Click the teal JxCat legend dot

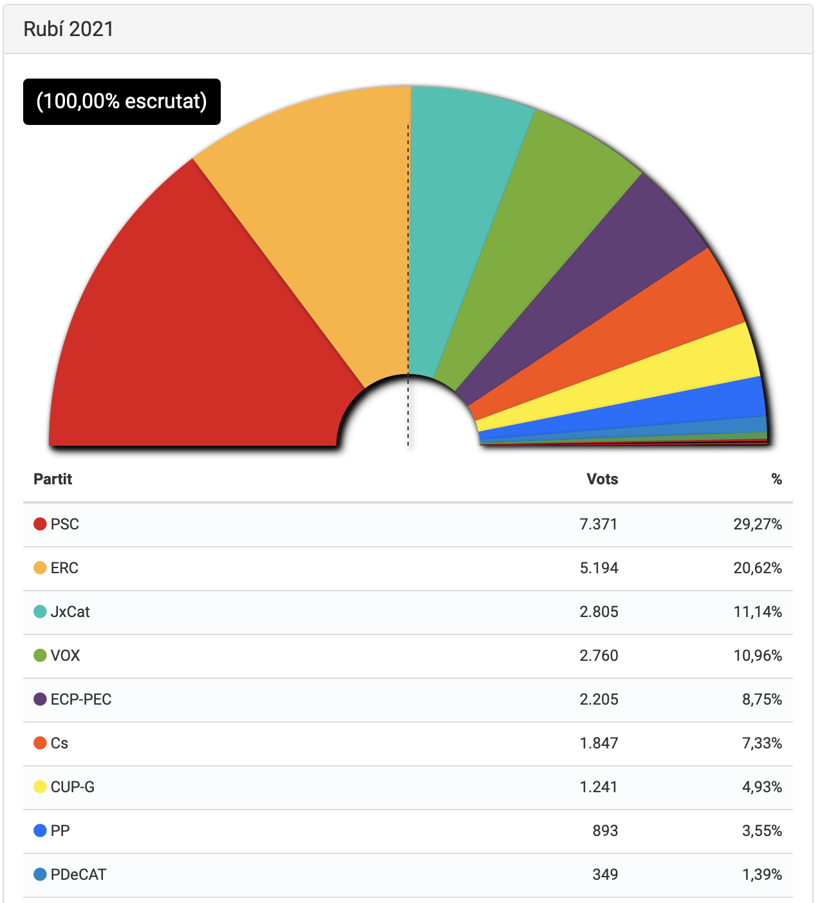tap(40, 612)
